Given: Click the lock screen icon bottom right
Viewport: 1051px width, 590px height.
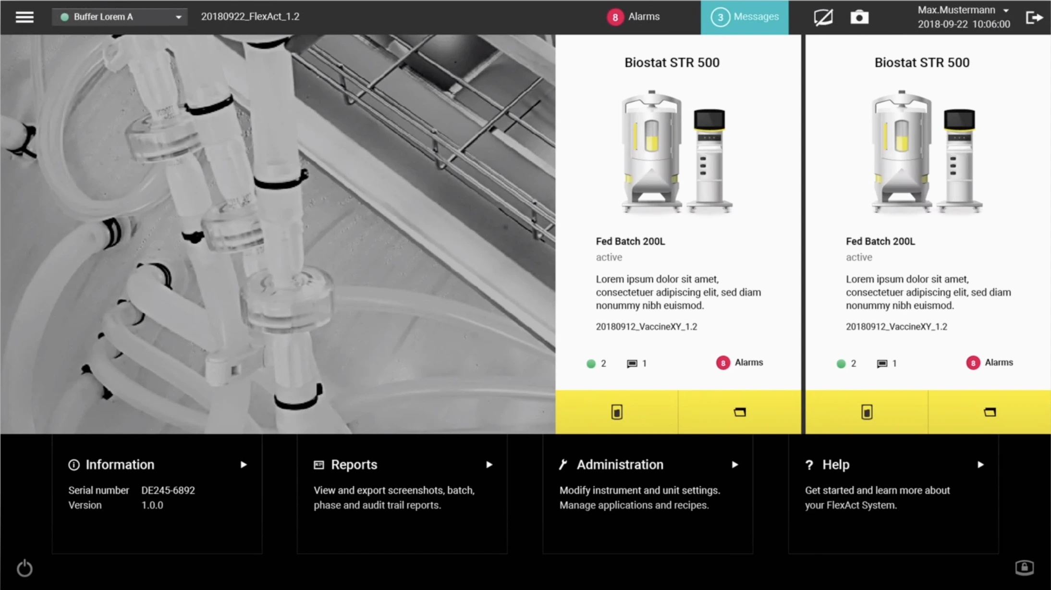Looking at the screenshot, I should coord(1024,567).
